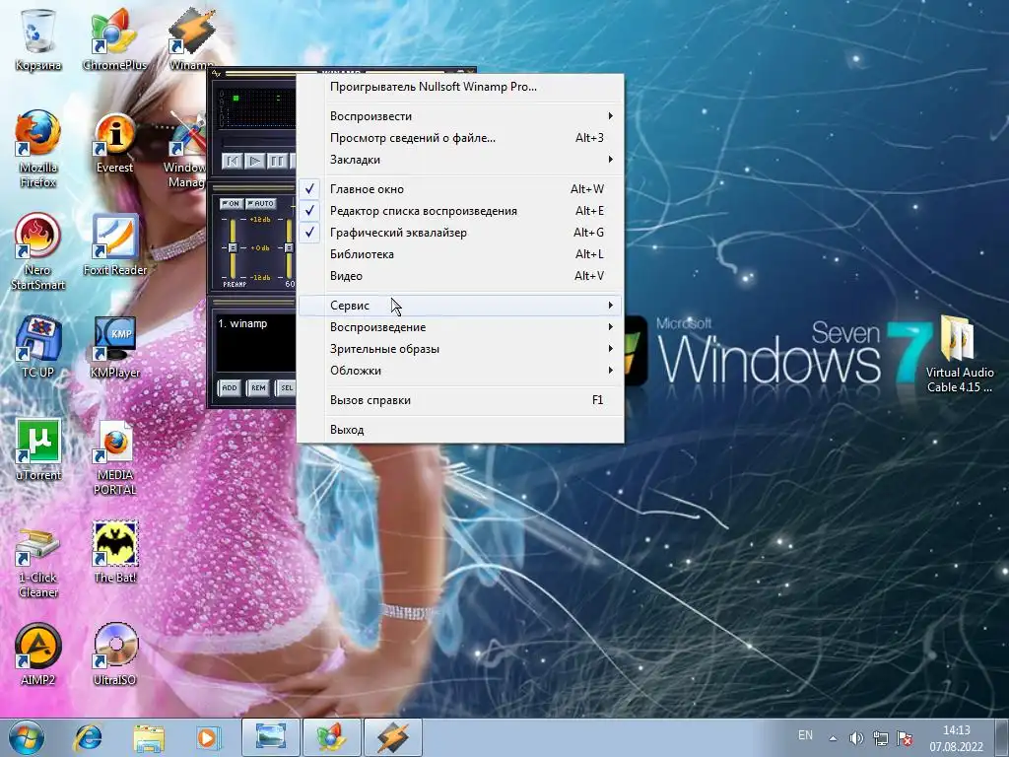Switch to the picture viewer taskbar button
The image size is (1009, 757).
point(271,737)
